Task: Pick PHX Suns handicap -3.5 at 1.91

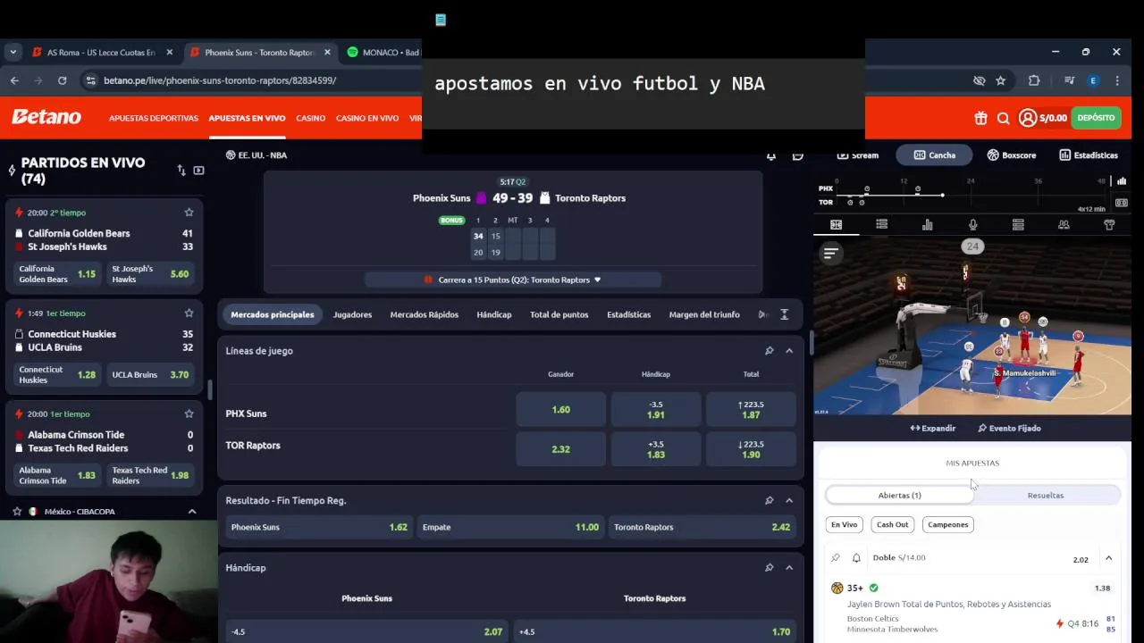Action: pos(655,410)
